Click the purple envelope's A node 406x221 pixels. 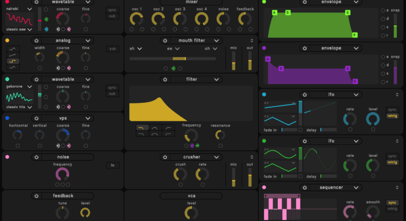click(267, 59)
